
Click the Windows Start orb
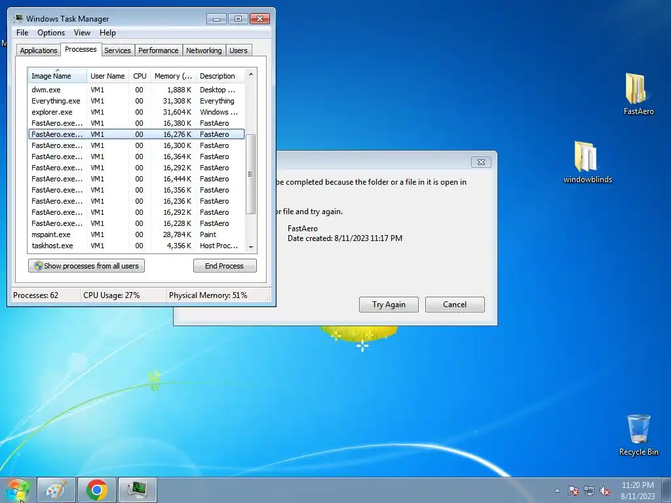tap(18, 490)
